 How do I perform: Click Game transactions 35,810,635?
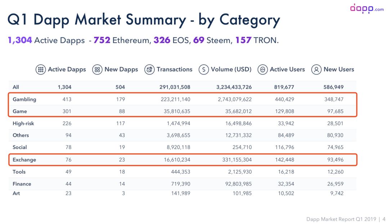pyautogui.click(x=177, y=111)
